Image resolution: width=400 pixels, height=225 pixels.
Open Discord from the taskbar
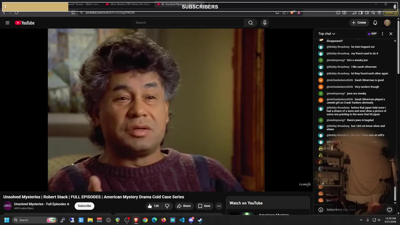click(x=191, y=220)
